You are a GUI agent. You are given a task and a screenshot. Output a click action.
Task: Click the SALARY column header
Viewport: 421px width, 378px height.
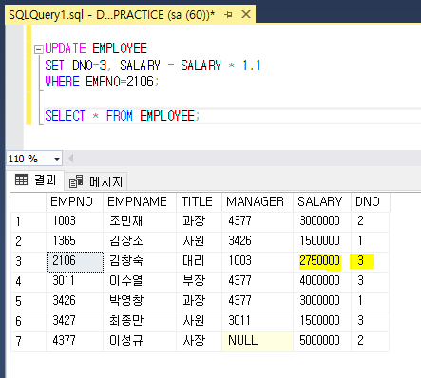[x=322, y=202]
